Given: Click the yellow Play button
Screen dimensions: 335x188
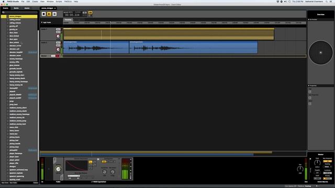Looking at the screenshot, I should coord(49,14).
